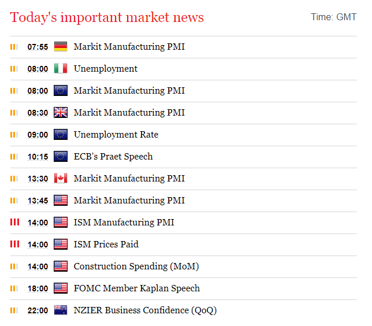Click the Italian flag beside Unemployment
Image resolution: width=372 pixels, height=326 pixels.
[61, 69]
